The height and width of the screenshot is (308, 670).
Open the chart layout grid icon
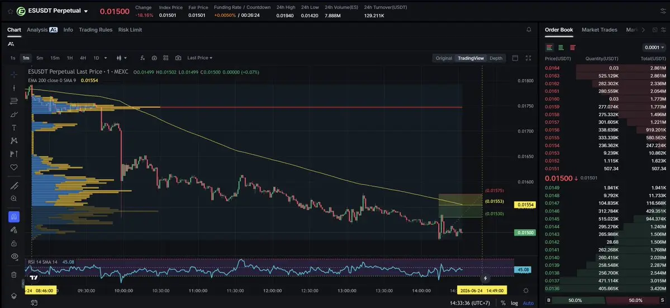pos(166,58)
